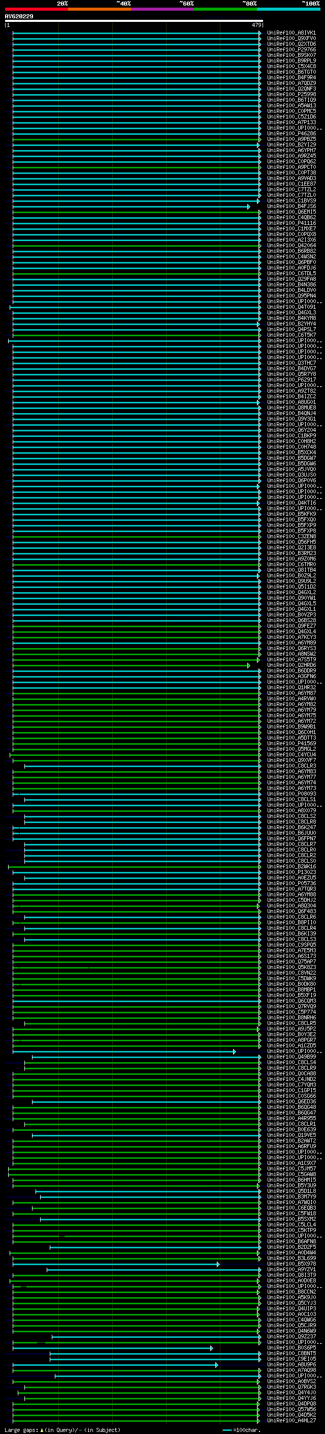Click the UniRef100_Q2QNF3 alignment bar

(137, 89)
